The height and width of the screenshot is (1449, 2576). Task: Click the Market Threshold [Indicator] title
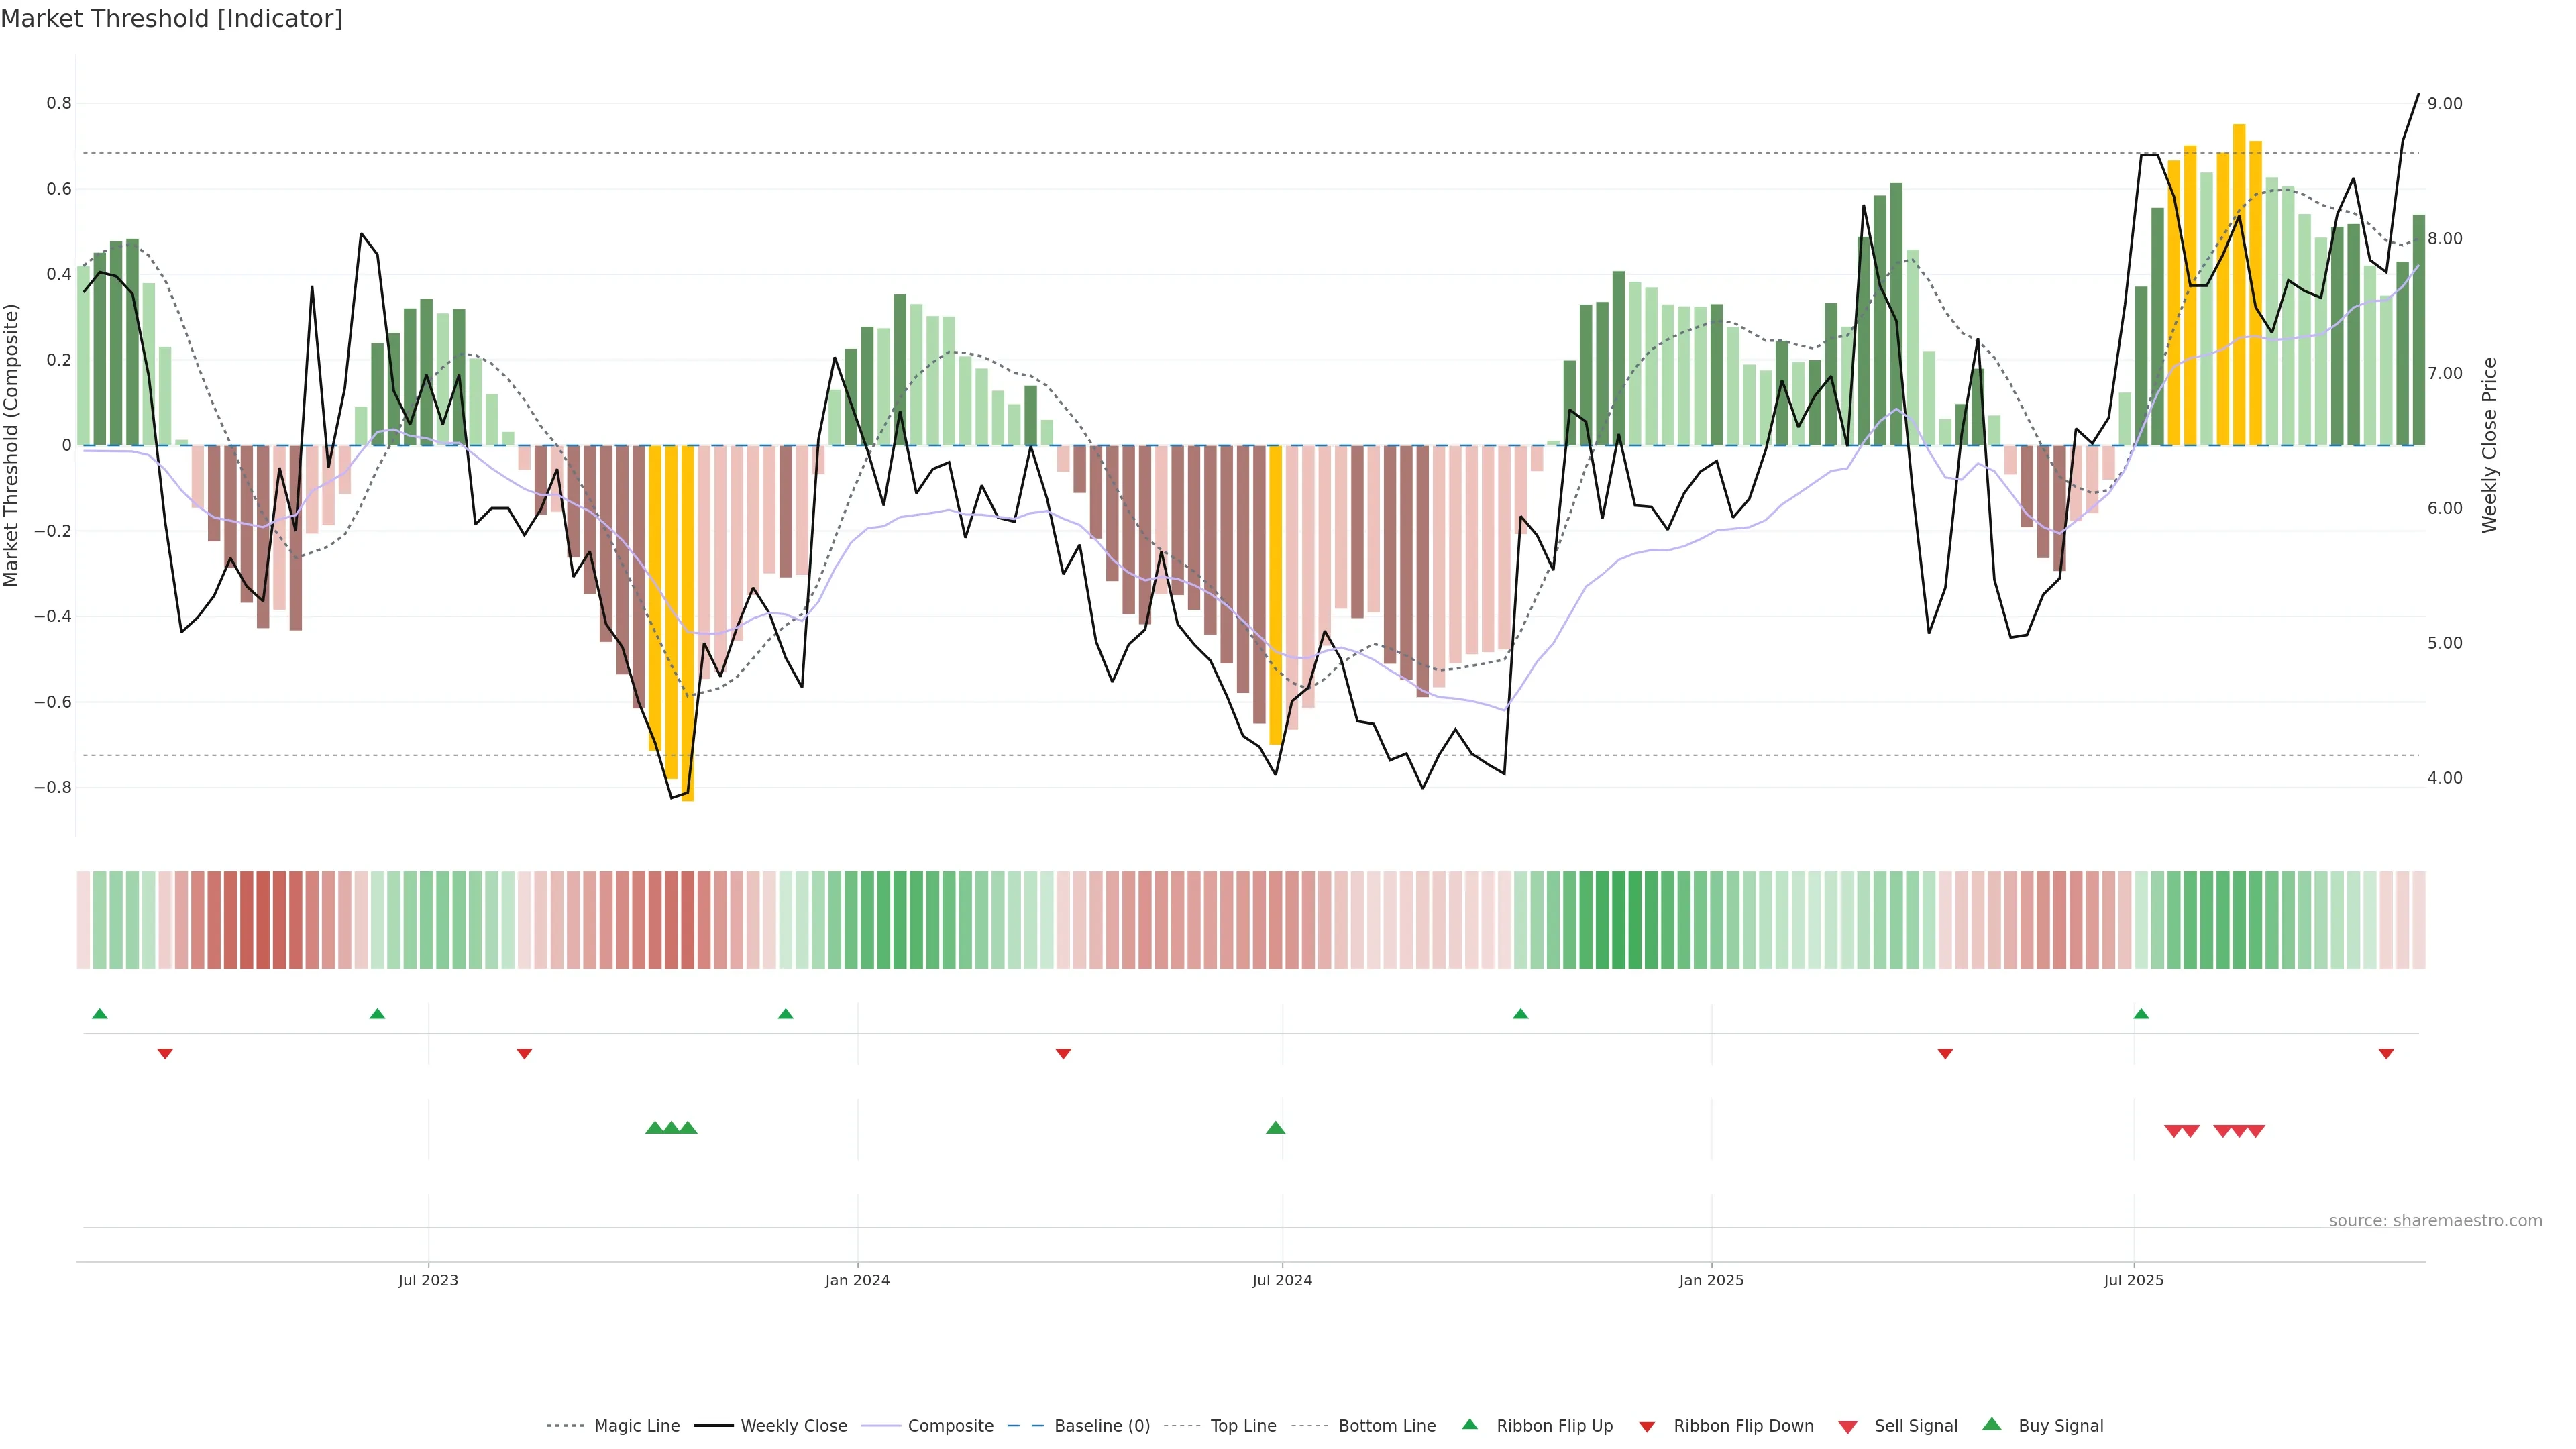(x=171, y=19)
